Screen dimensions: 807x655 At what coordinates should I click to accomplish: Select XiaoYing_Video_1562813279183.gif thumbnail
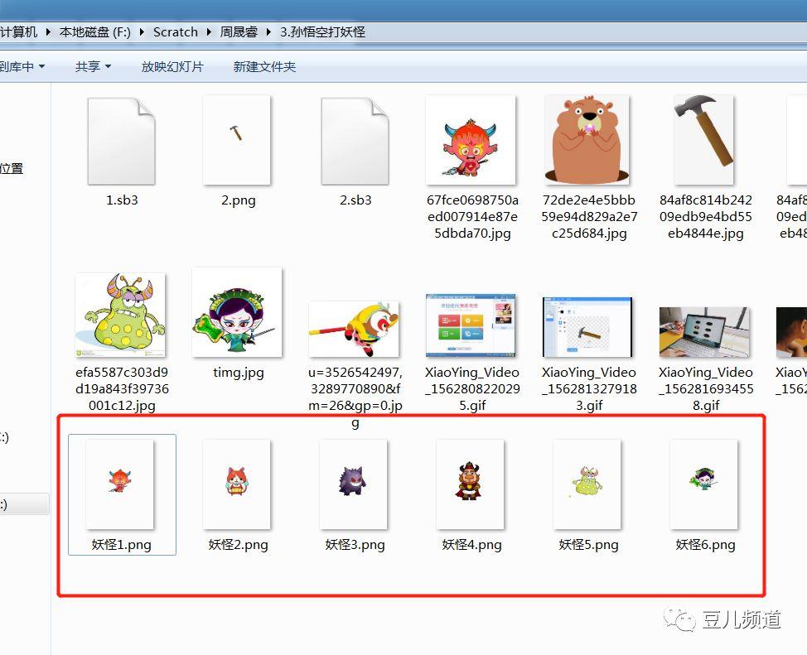[x=587, y=327]
